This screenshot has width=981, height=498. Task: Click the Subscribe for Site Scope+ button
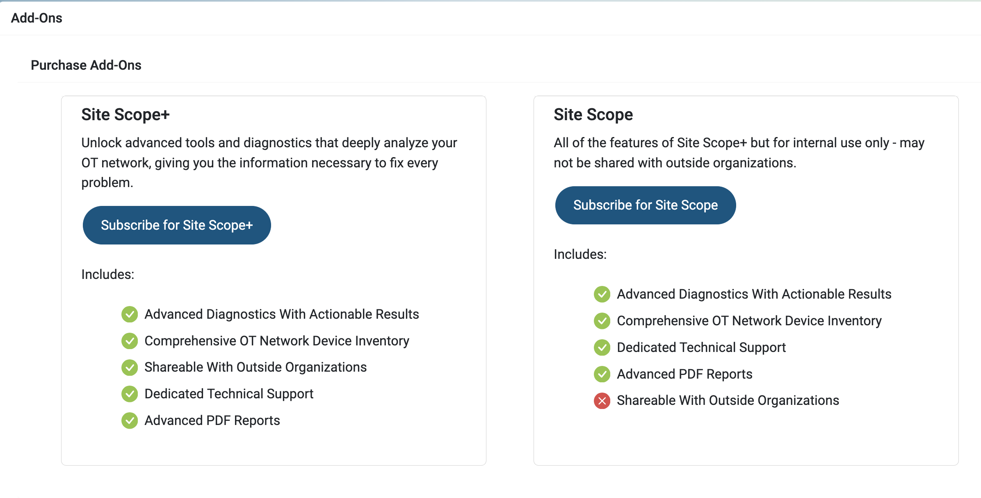pos(177,225)
